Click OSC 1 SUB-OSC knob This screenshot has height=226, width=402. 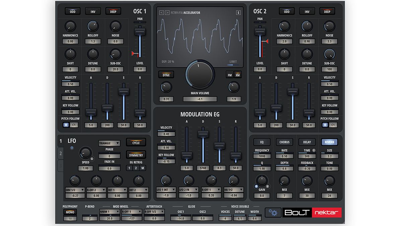click(x=115, y=54)
